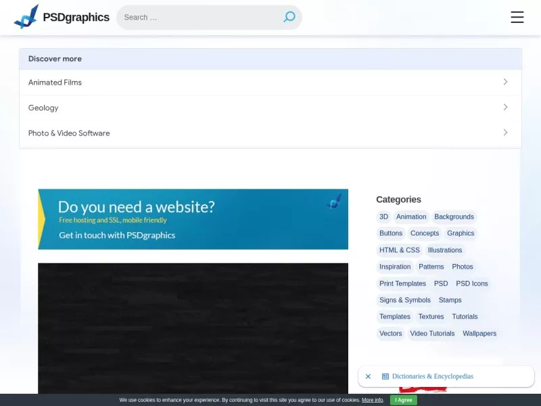Select the Buttons category tag
The width and height of the screenshot is (541, 406).
[x=391, y=233]
